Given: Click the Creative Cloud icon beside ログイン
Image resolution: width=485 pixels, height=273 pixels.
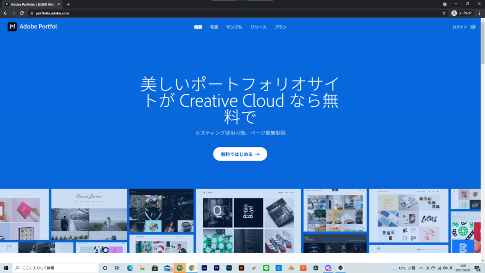Looking at the screenshot, I should [x=473, y=27].
